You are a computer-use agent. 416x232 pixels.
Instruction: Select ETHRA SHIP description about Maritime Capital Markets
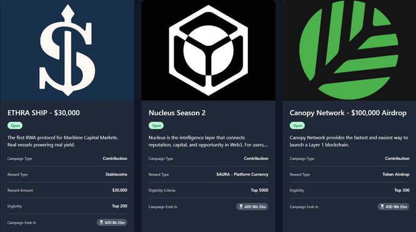point(63,141)
